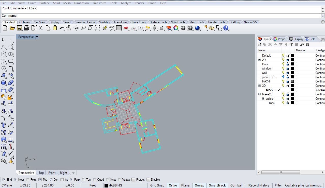Click the four-viewport layout icon
Image resolution: width=325 pixels, height=188 pixels.
click(119, 28)
